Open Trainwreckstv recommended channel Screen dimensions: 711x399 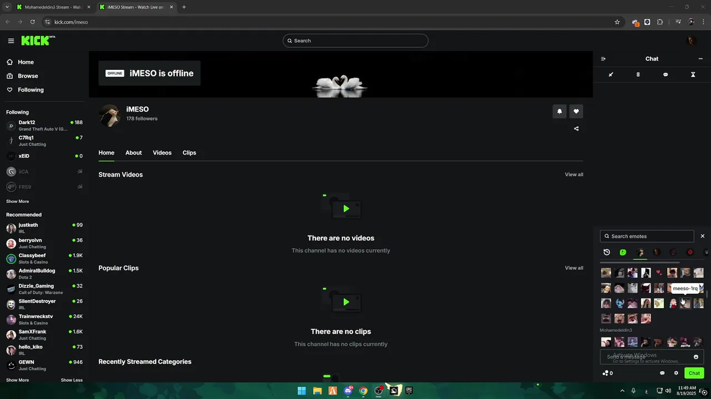(44, 320)
